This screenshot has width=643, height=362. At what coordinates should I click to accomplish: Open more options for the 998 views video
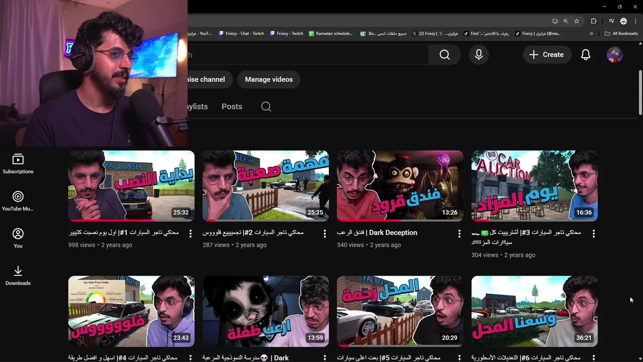[190, 234]
